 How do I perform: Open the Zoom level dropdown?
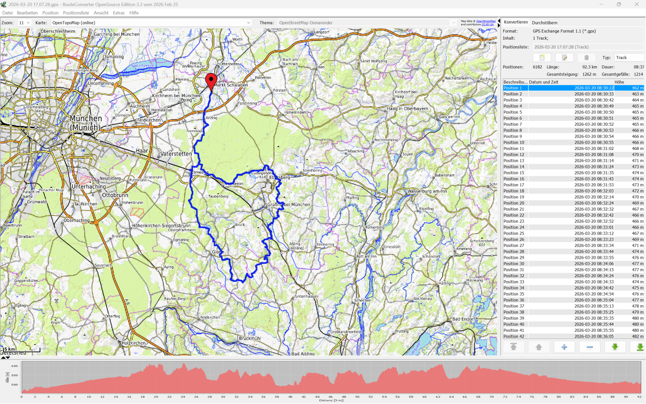point(25,23)
